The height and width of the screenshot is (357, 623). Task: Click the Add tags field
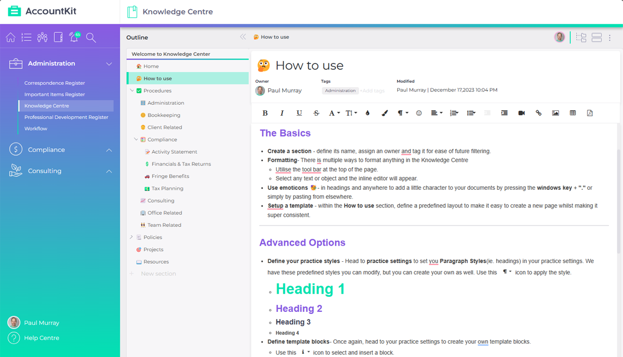[373, 91]
